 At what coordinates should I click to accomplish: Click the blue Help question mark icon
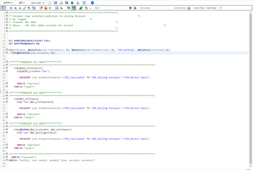[x=92, y=3]
